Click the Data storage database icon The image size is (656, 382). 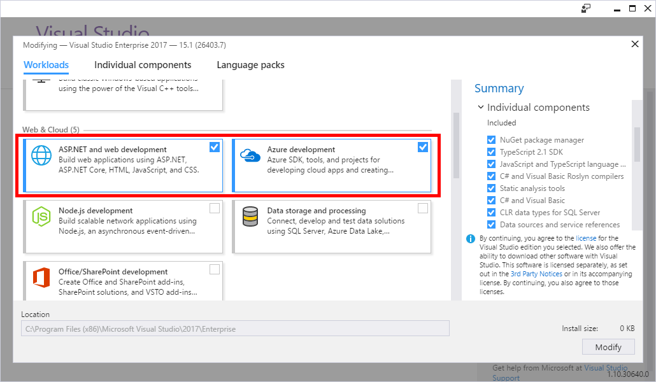click(x=250, y=217)
